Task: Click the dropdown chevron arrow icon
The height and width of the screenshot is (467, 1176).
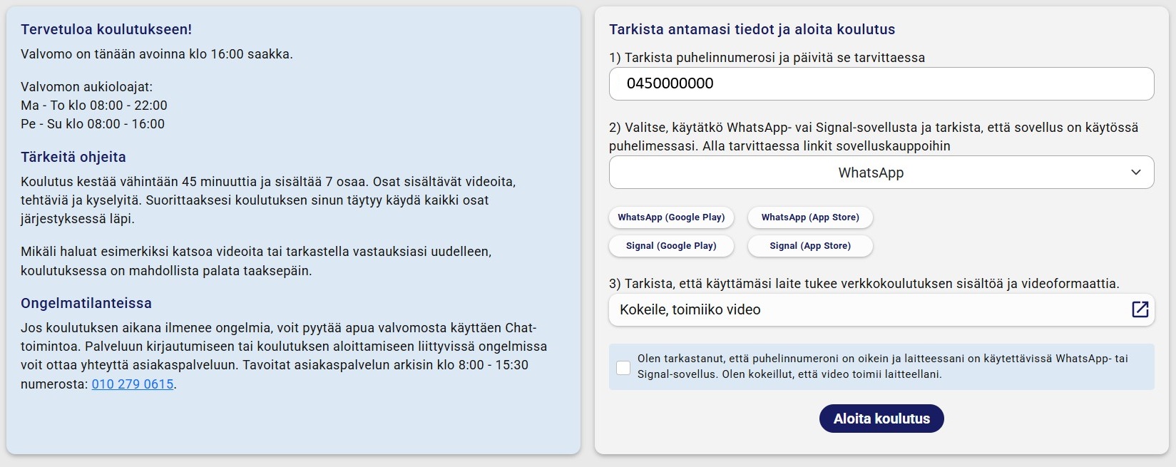Action: tap(1136, 173)
